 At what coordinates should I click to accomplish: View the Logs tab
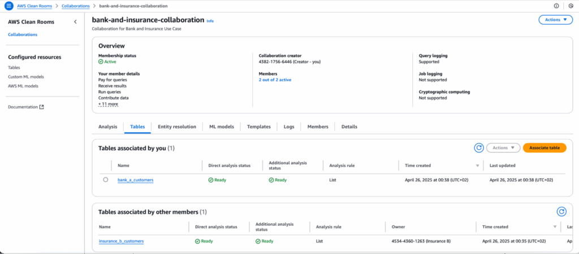click(289, 126)
